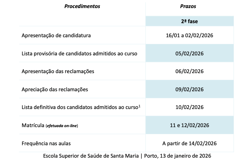The height and width of the screenshot is (163, 252).
Task: Click the efetuada on-line note
Action: coord(64,126)
